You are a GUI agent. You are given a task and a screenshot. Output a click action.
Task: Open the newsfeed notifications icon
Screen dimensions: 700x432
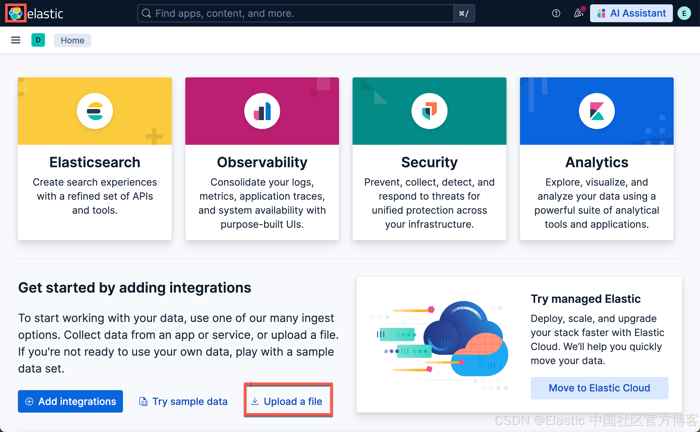578,13
